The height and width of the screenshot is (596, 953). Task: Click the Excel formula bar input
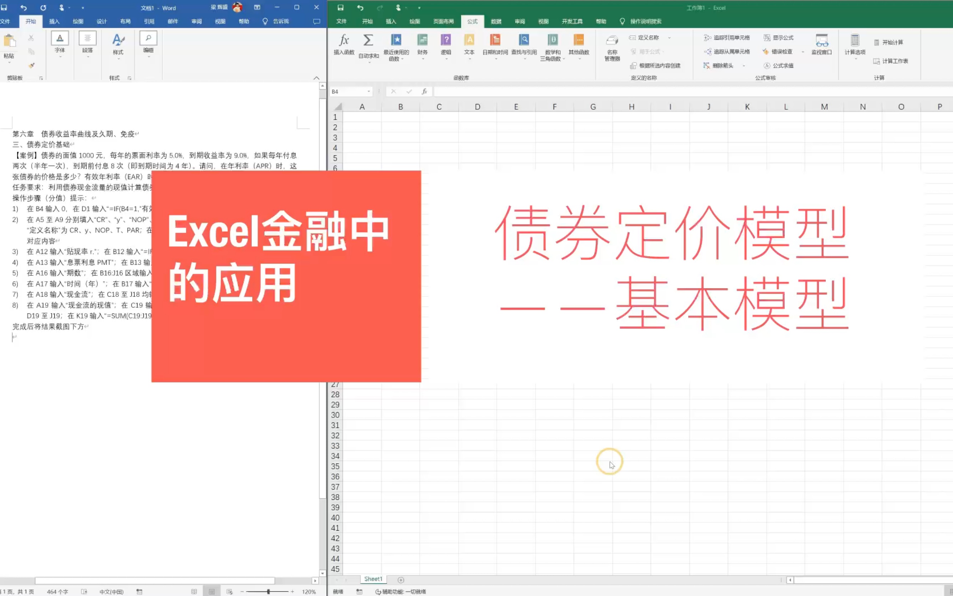pos(693,91)
